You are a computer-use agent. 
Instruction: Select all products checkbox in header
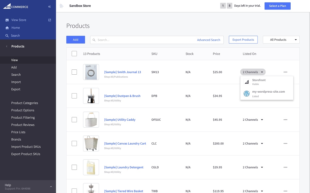point(74,54)
